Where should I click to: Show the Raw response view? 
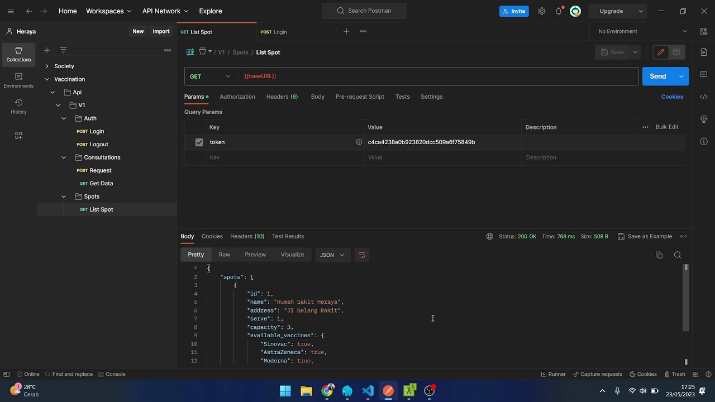coord(225,255)
